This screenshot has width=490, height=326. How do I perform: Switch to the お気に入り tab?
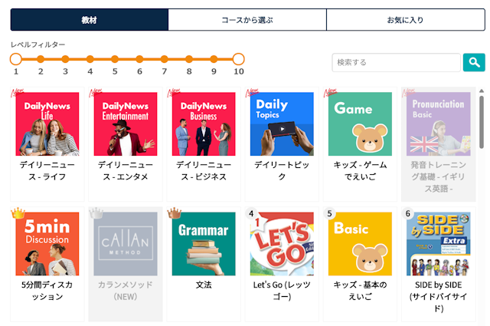pos(405,20)
